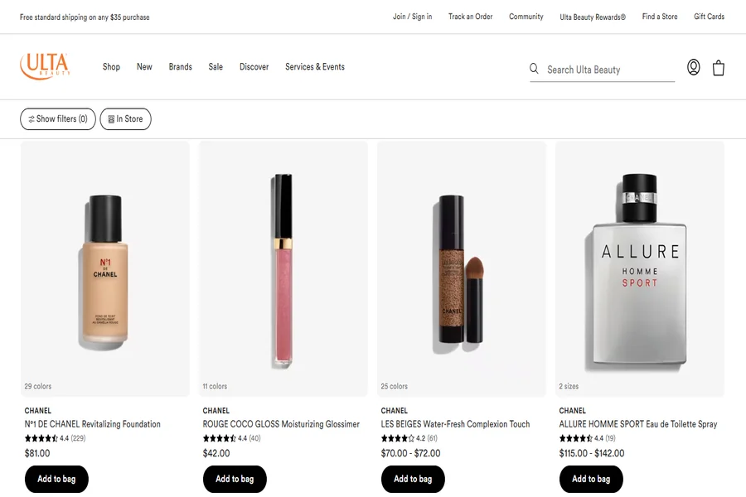Click Join / Sign in link
Viewport: 746px width, 497px height.
413,17
